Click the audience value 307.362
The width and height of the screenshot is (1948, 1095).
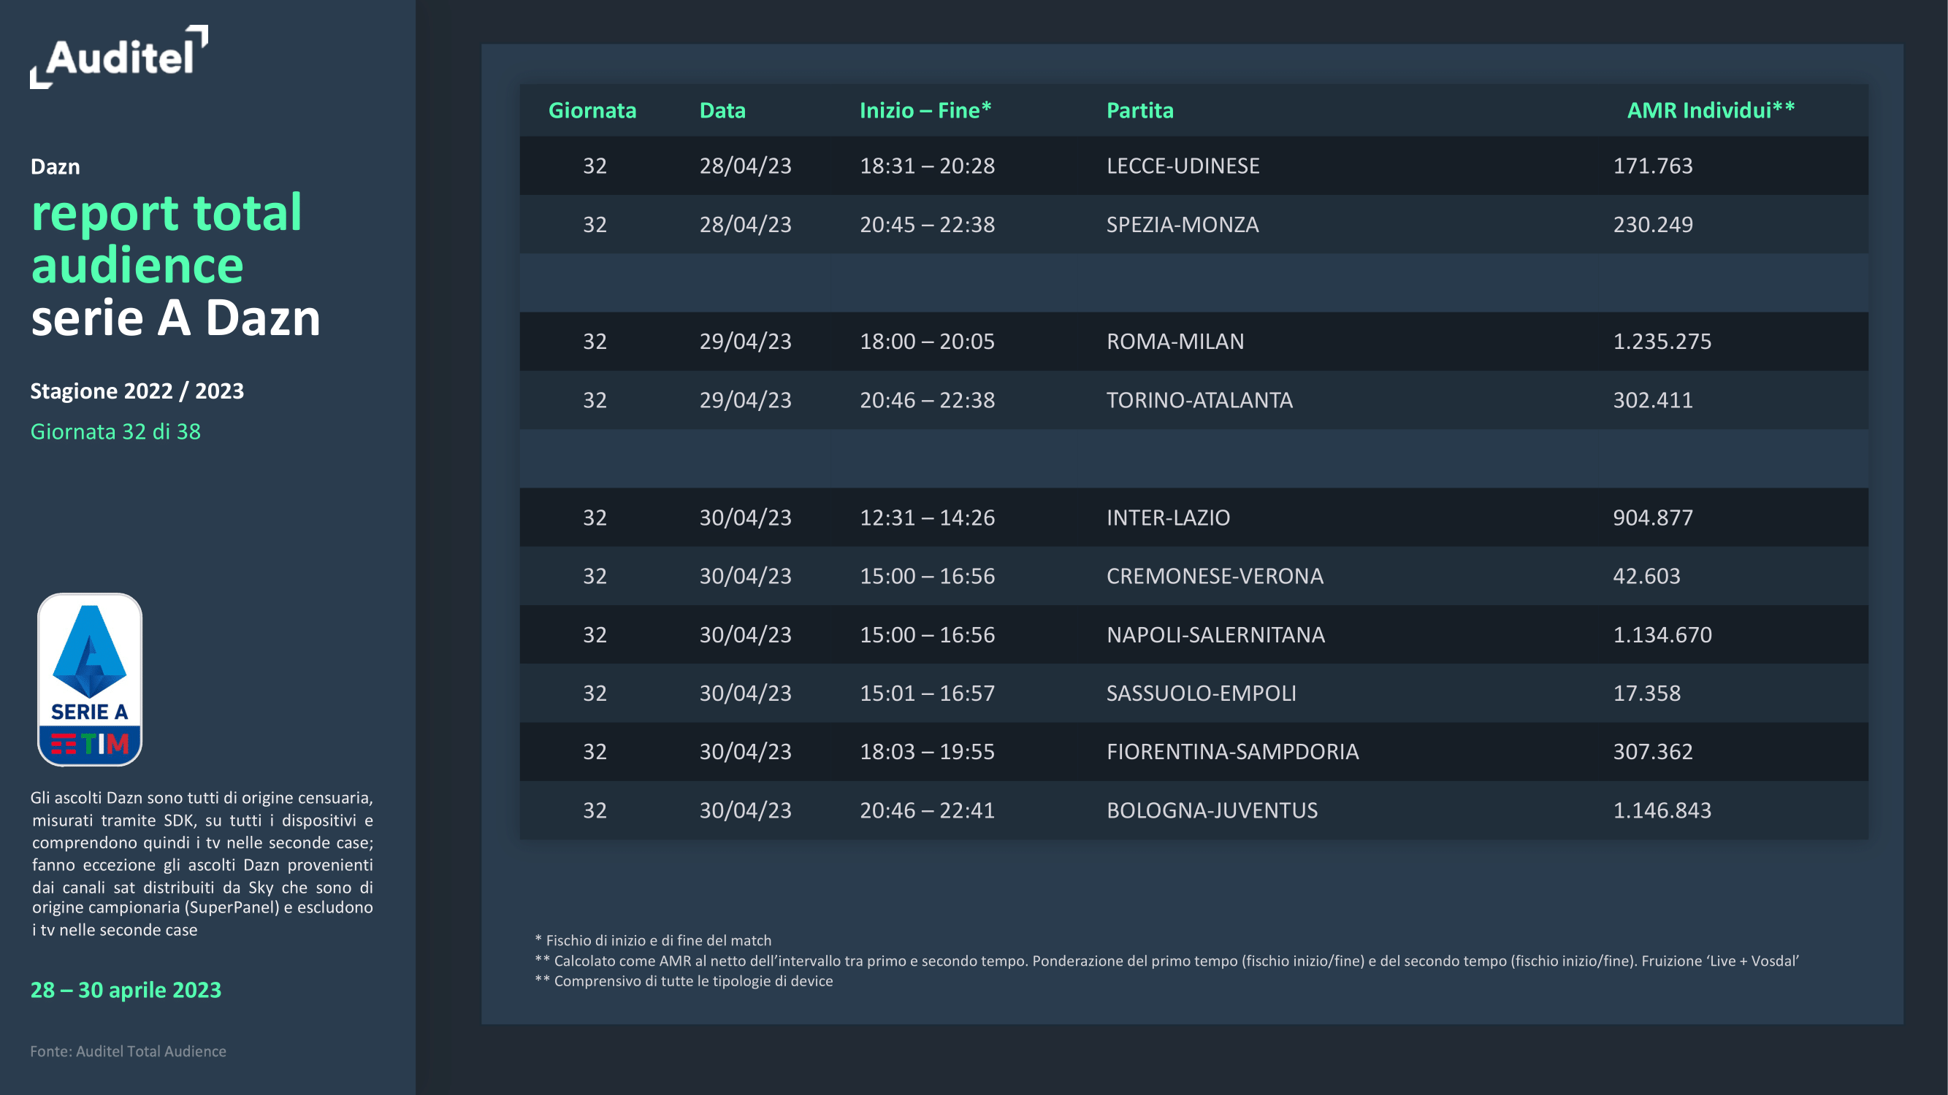coord(1652,752)
